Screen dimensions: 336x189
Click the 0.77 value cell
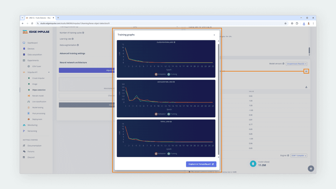pyautogui.click(x=251, y=124)
